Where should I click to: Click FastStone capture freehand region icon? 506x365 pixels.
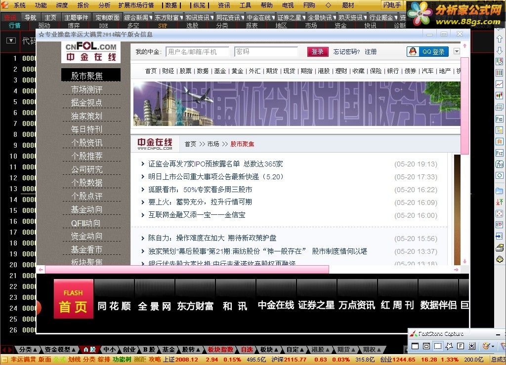point(449,346)
